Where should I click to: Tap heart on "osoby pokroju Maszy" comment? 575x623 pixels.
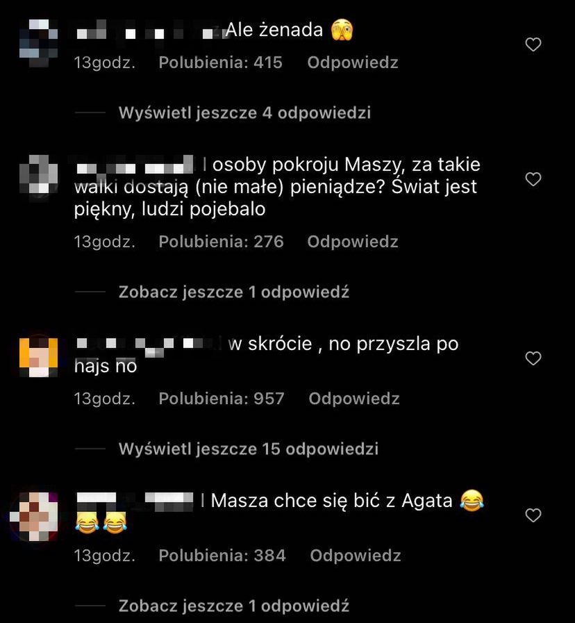tap(533, 179)
